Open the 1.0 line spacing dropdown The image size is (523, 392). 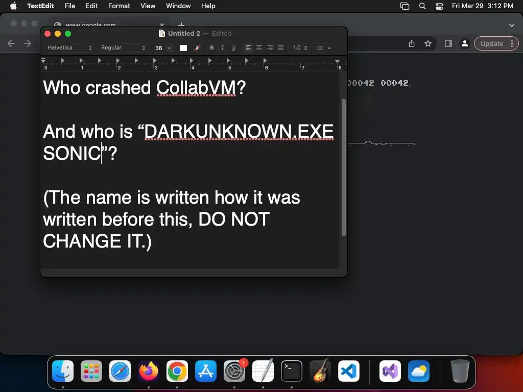(x=300, y=47)
